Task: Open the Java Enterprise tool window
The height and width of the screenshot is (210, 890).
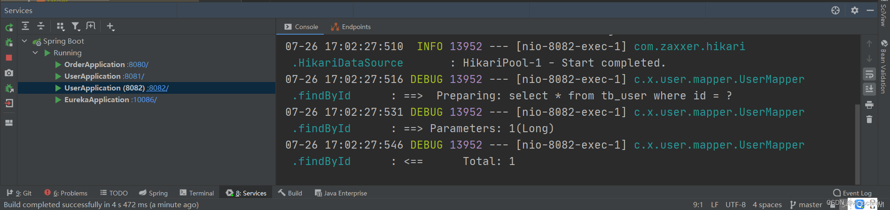Action: [x=341, y=193]
